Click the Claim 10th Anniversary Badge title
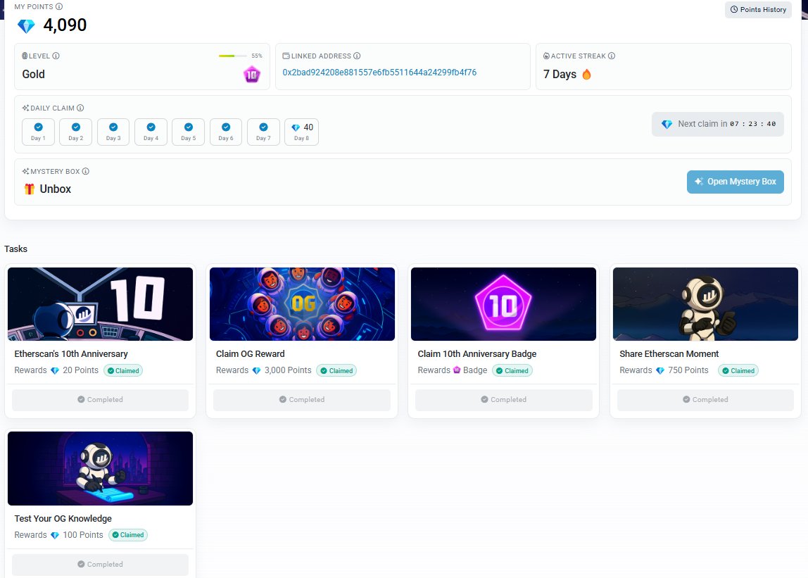The height and width of the screenshot is (578, 808). point(477,353)
